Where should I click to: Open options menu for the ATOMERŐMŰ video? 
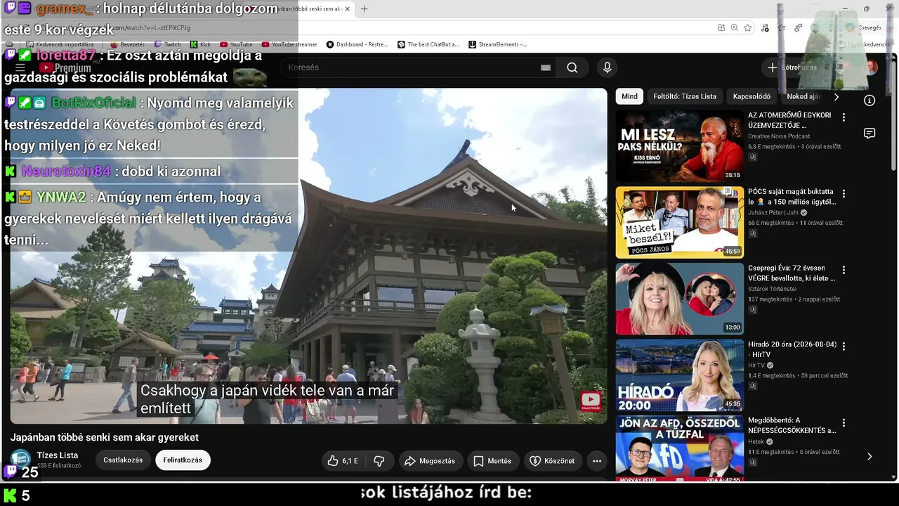(844, 117)
